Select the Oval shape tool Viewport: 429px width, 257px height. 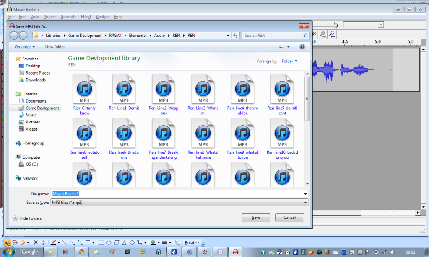point(109,242)
